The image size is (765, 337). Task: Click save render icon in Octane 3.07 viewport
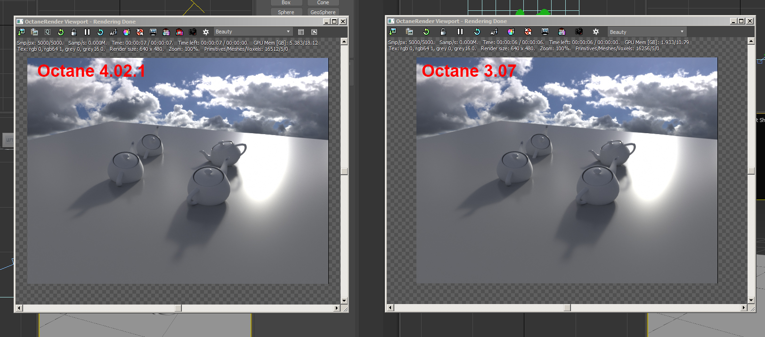pyautogui.click(x=392, y=32)
